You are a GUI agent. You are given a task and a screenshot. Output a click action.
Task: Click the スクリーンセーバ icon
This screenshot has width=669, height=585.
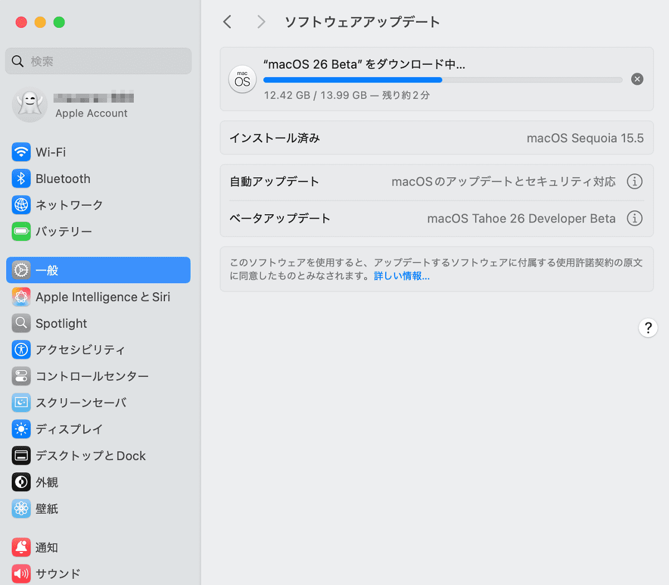point(21,402)
